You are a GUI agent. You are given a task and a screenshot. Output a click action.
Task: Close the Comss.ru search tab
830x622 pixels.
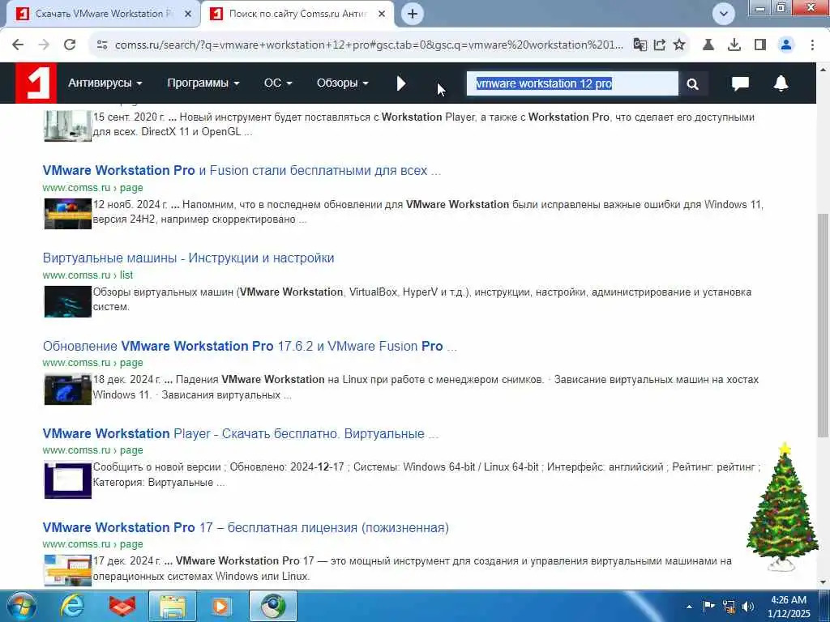382,14
